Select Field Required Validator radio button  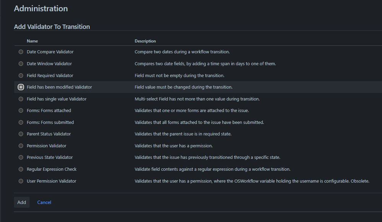21,76
